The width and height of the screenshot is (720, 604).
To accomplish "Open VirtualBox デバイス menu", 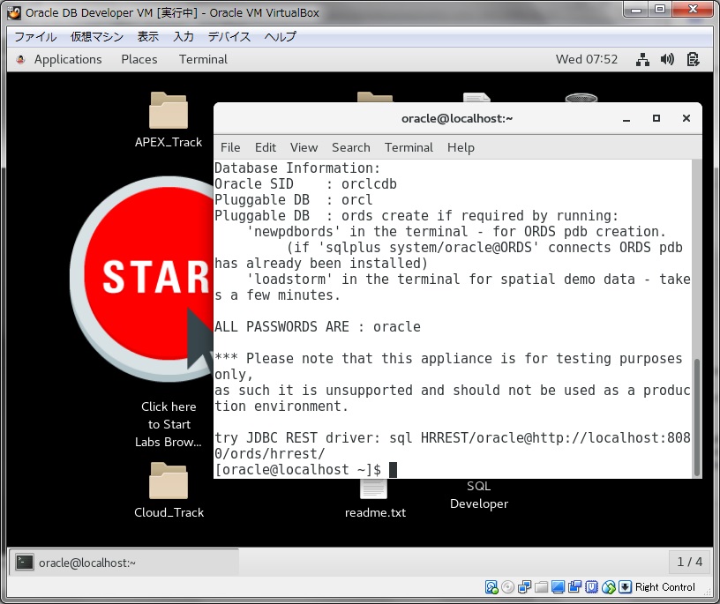I will click(229, 36).
